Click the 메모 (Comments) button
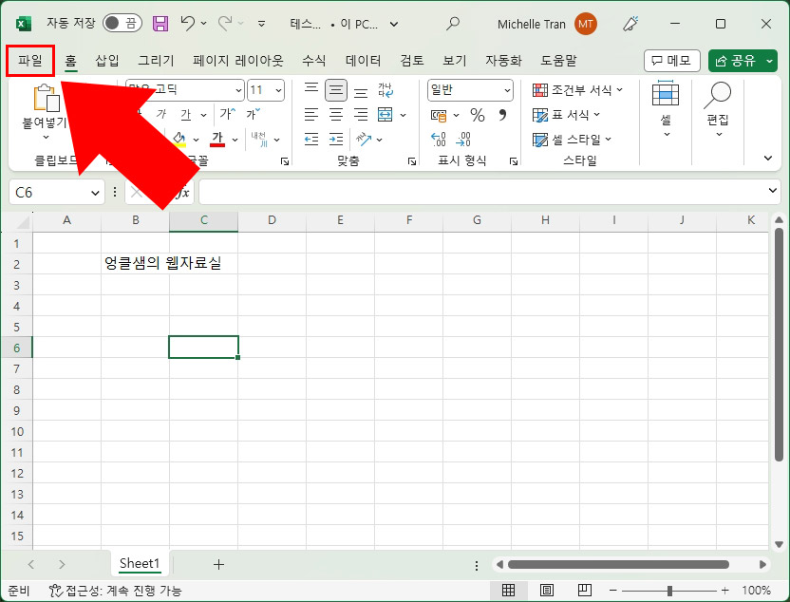The image size is (790, 602). [672, 60]
